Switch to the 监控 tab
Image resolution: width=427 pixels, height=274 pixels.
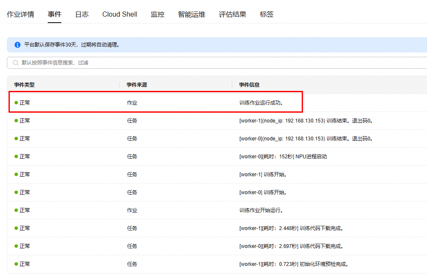pyautogui.click(x=158, y=15)
